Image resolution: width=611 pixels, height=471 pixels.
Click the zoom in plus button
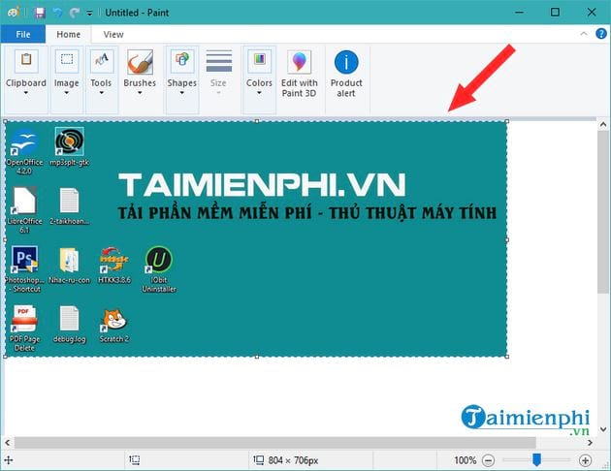(x=585, y=460)
